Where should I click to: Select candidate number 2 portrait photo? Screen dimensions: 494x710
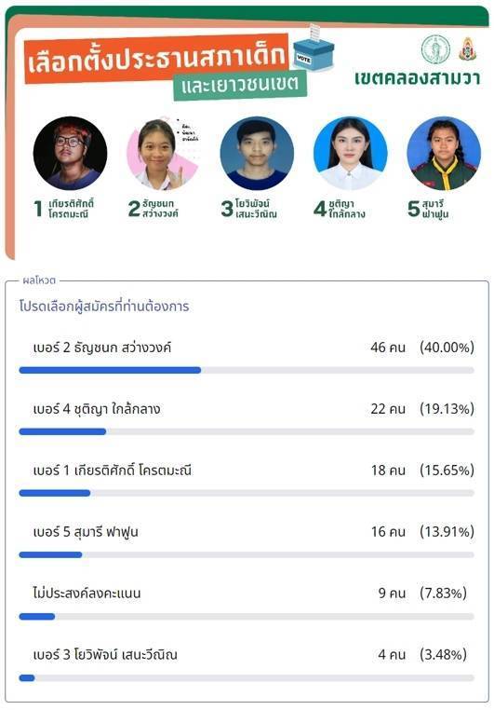[164, 154]
